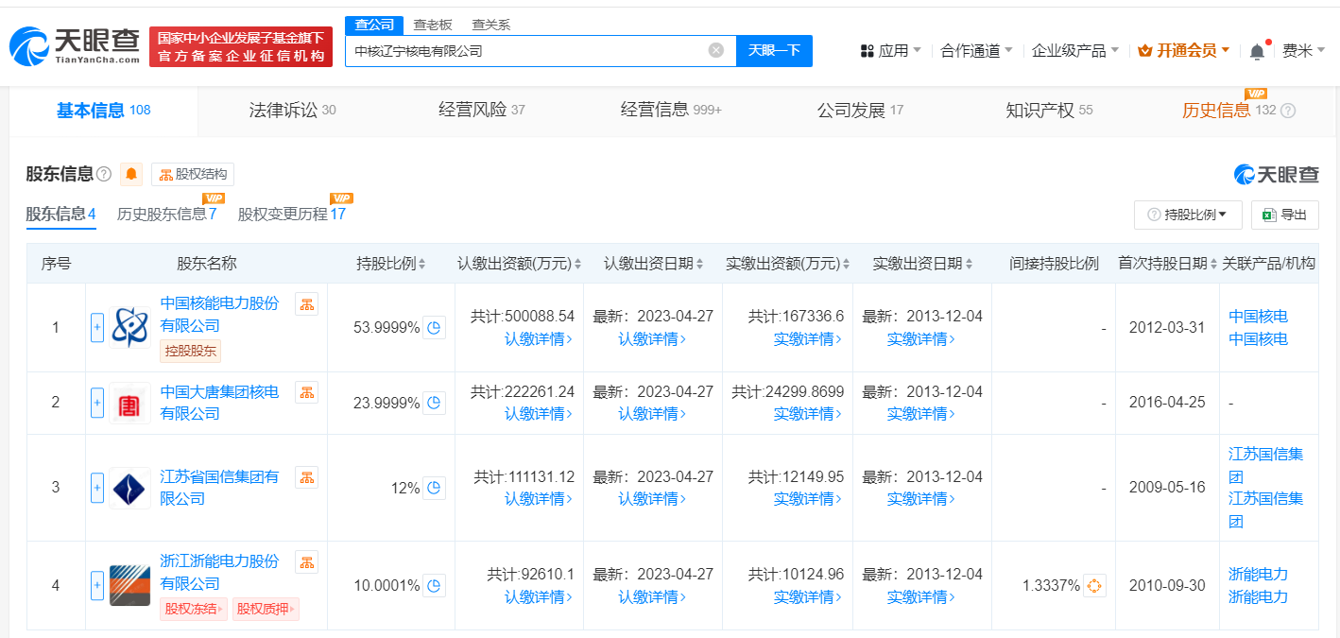Open equity structure icon for 中国核能电力股份有限公司
The height and width of the screenshot is (638, 1340).
(x=306, y=303)
